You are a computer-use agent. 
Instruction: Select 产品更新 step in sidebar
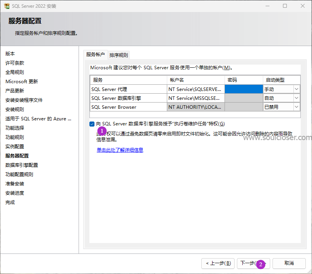coord(15,91)
